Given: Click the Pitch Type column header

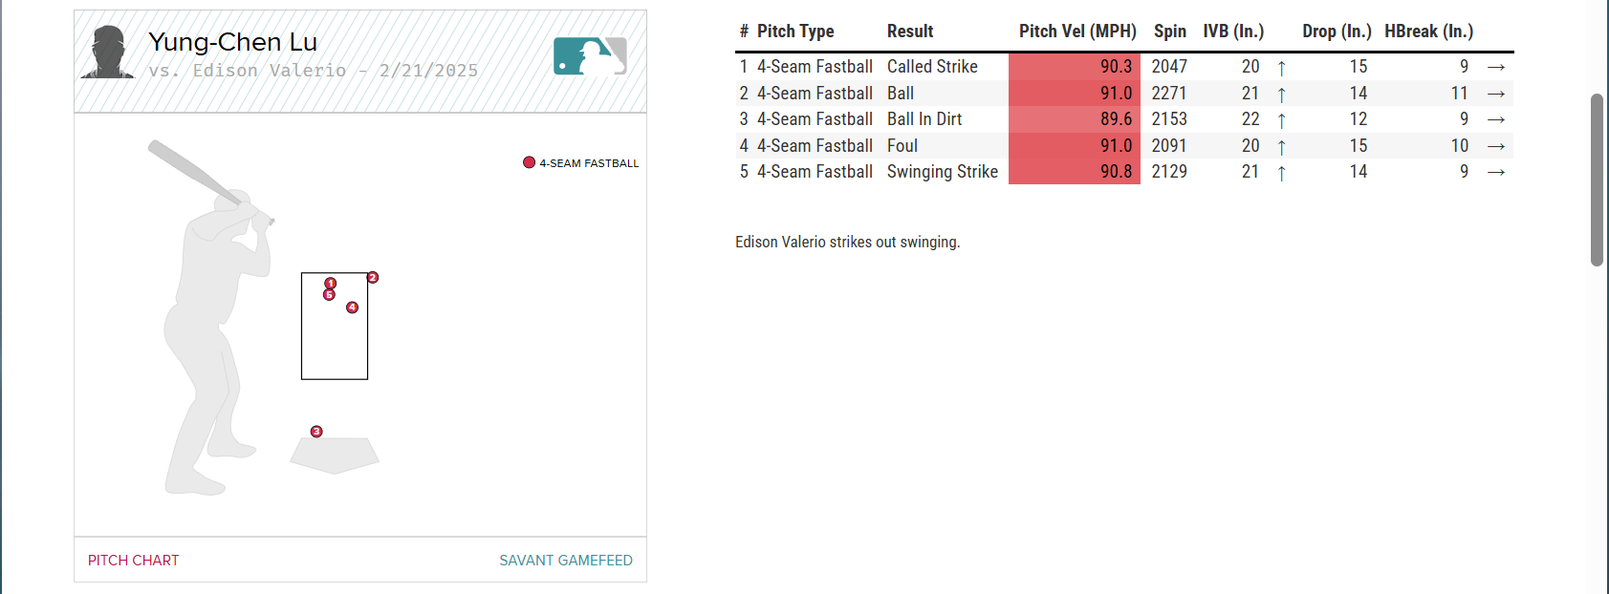Looking at the screenshot, I should pos(795,32).
